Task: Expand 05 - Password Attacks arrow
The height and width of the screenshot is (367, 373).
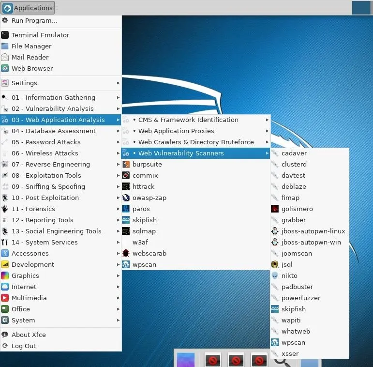Action: pos(118,142)
